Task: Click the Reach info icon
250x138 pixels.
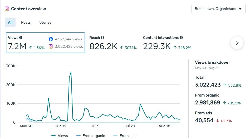Action: click(102, 38)
